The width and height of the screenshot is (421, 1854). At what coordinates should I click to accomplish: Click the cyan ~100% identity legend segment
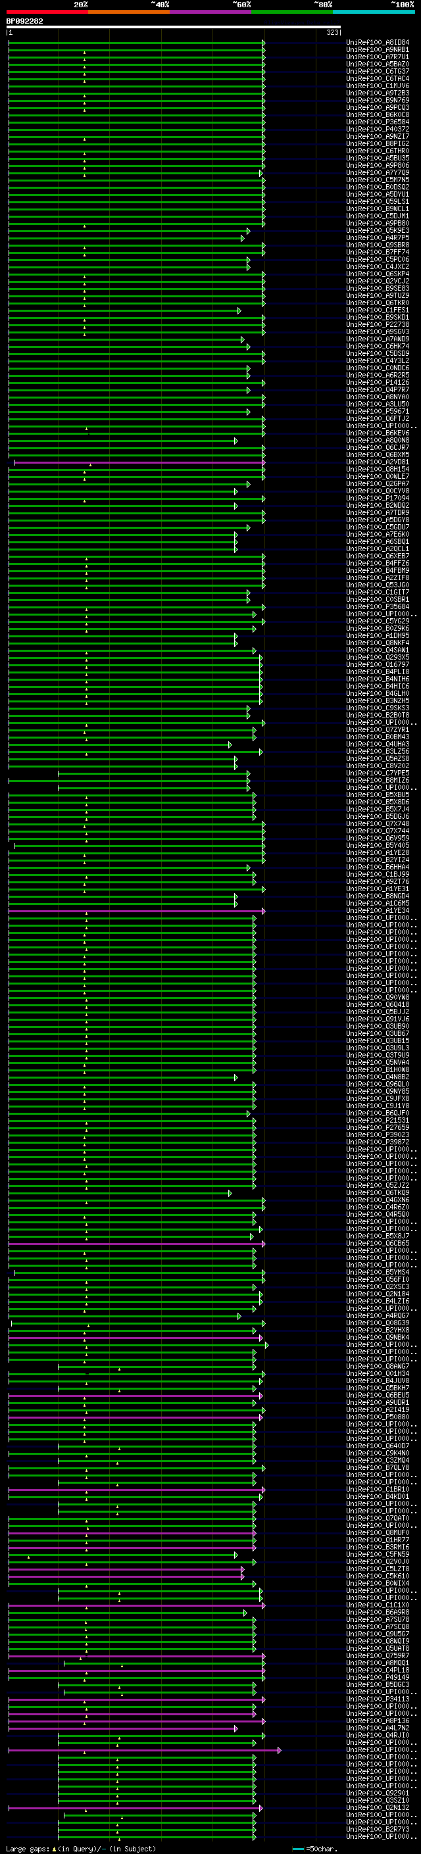click(x=374, y=12)
